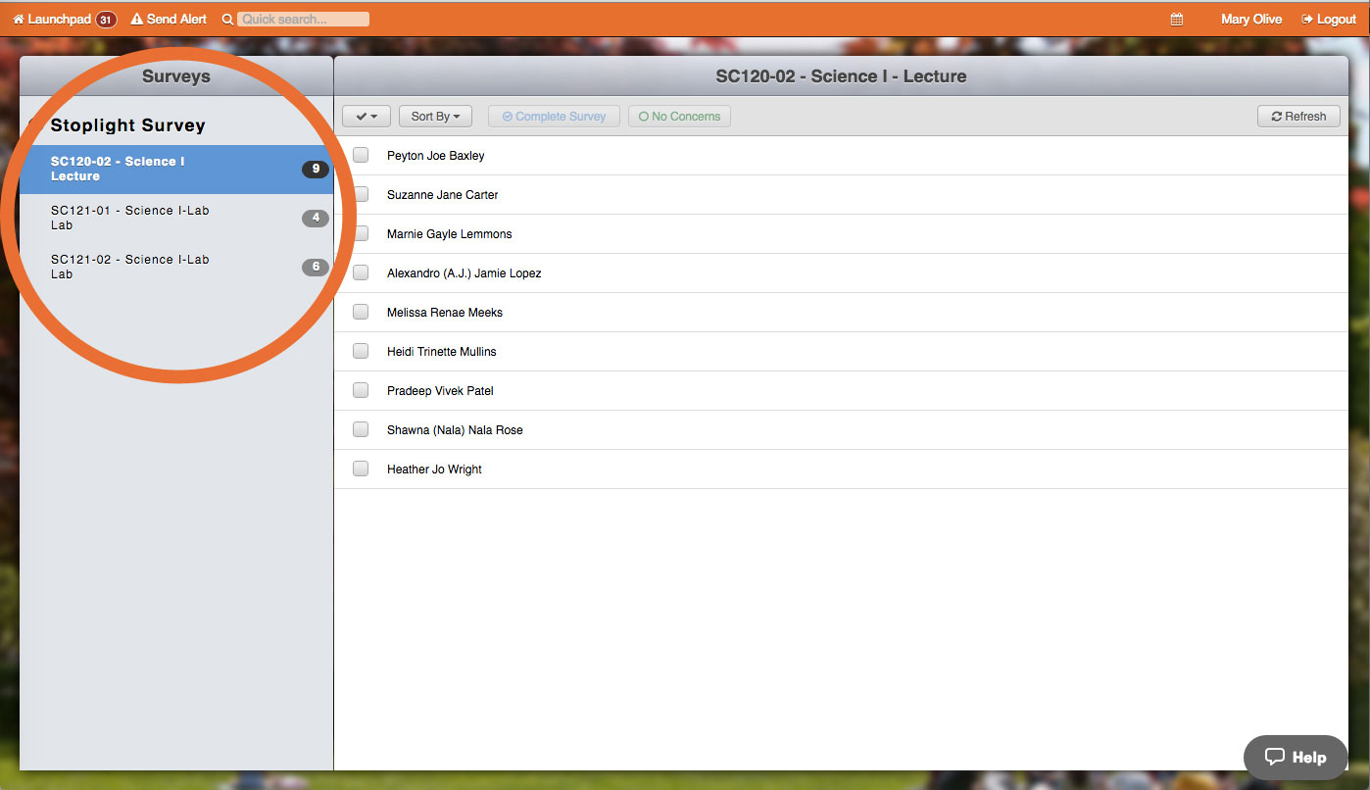Image resolution: width=1370 pixels, height=790 pixels.
Task: Click the Refresh button
Action: [1298, 116]
